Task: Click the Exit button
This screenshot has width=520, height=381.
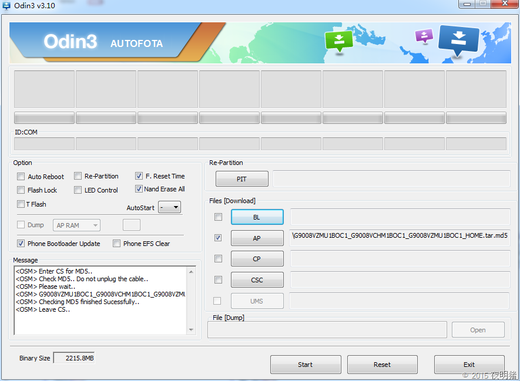Action: [x=469, y=365]
